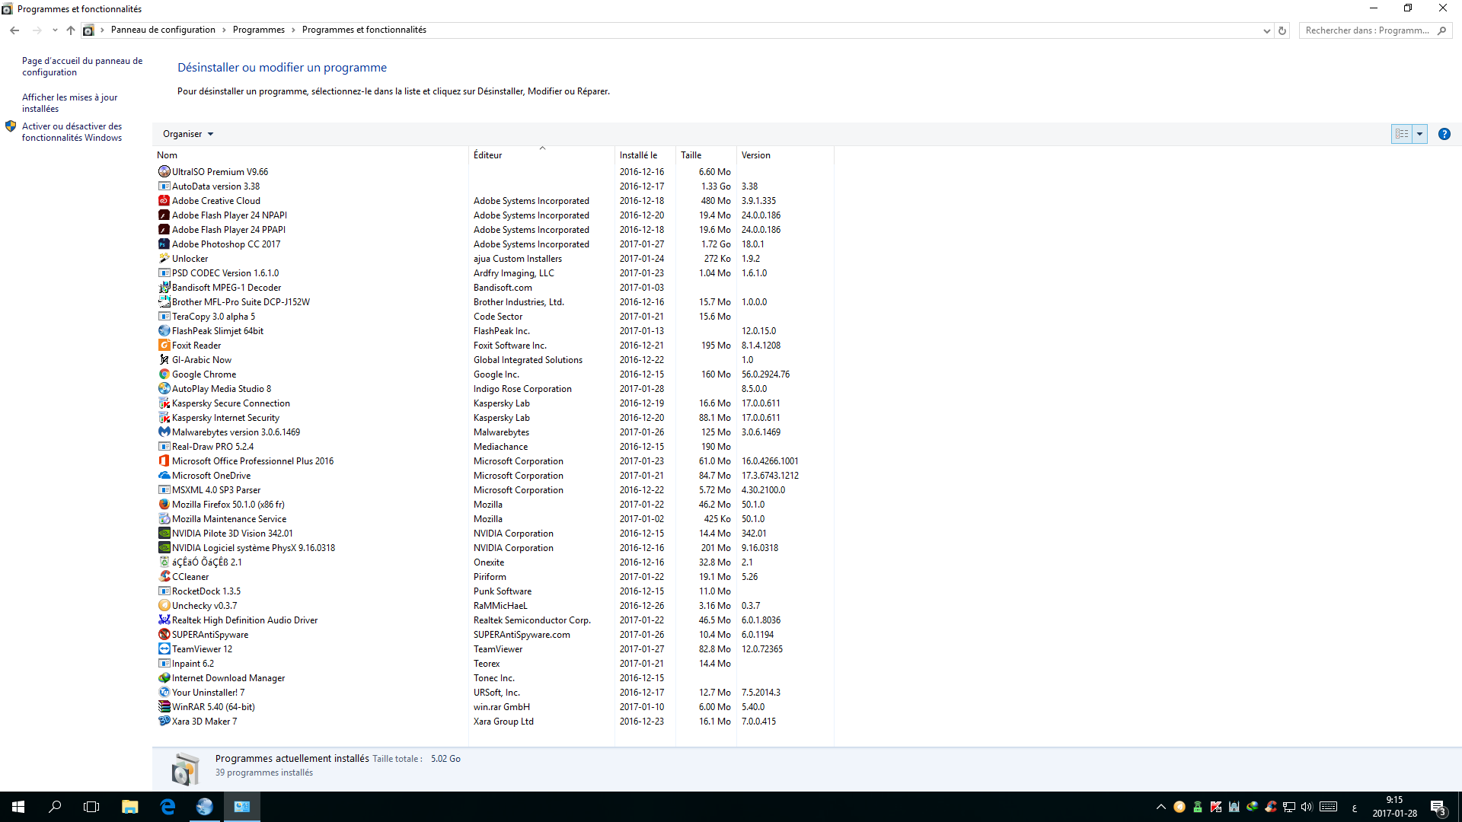Sort programs by Taille column header

coord(691,155)
